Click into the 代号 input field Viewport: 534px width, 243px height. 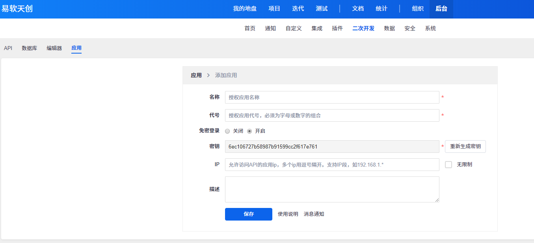click(x=332, y=115)
